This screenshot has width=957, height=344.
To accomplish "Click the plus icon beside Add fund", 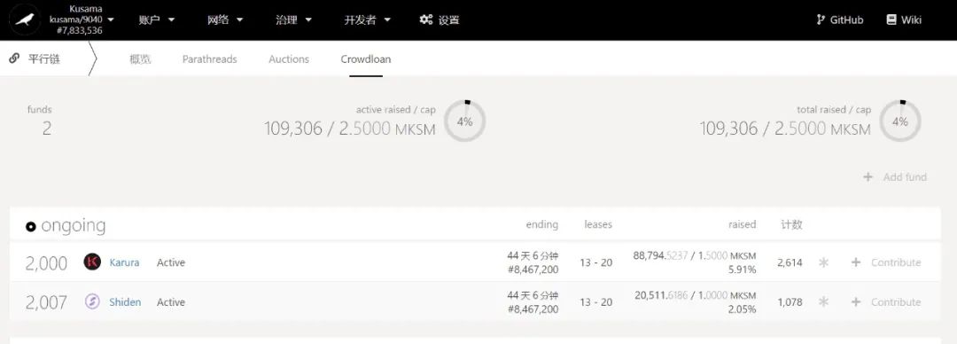I will point(868,177).
